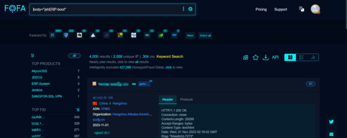This screenshot has height=138, width=347.
Task: Click the date 2023-11-01
Action: click(x=100, y=125)
